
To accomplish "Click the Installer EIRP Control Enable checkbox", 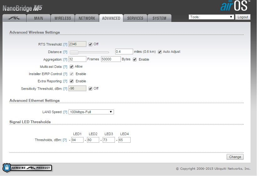I will [x=72, y=74].
